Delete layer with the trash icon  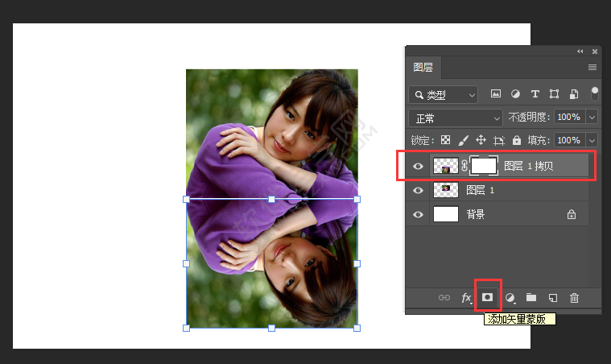(x=574, y=298)
